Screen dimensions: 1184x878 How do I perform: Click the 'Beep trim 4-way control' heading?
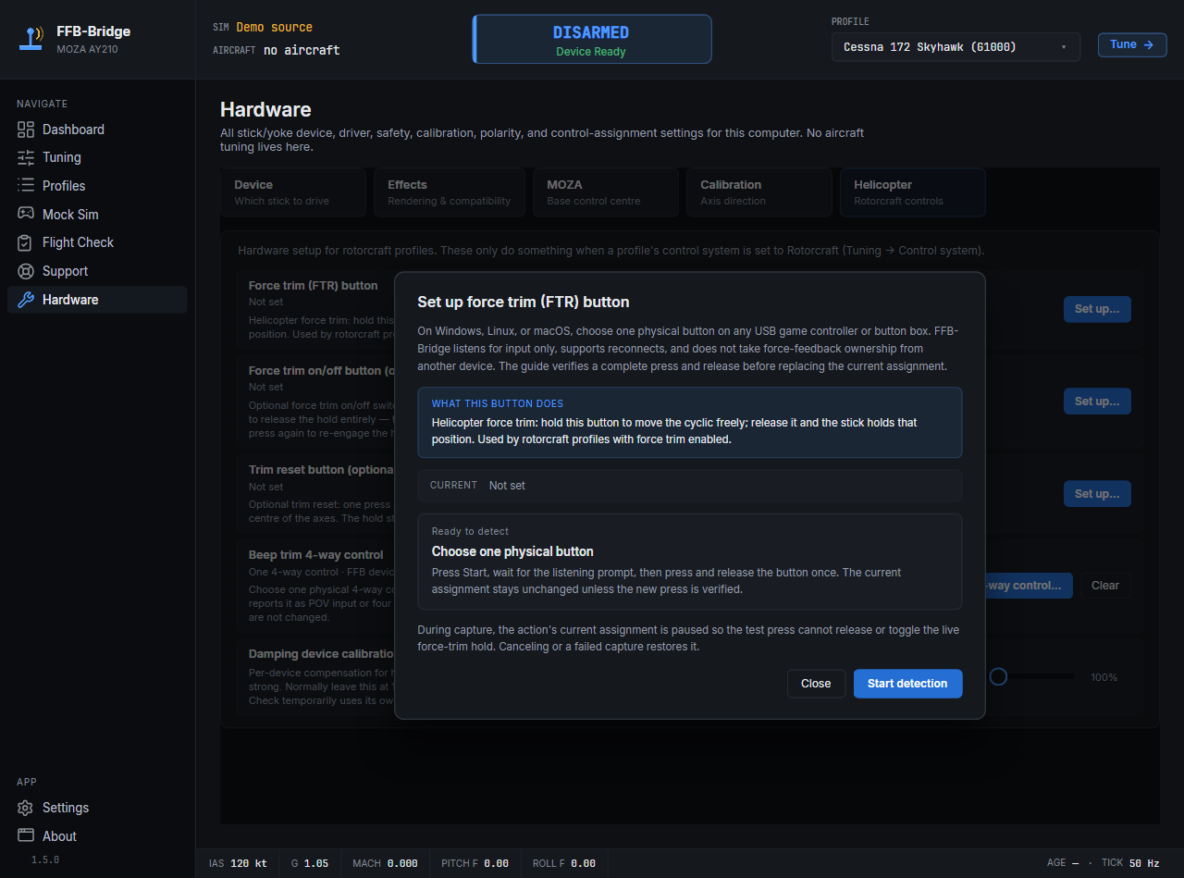316,555
